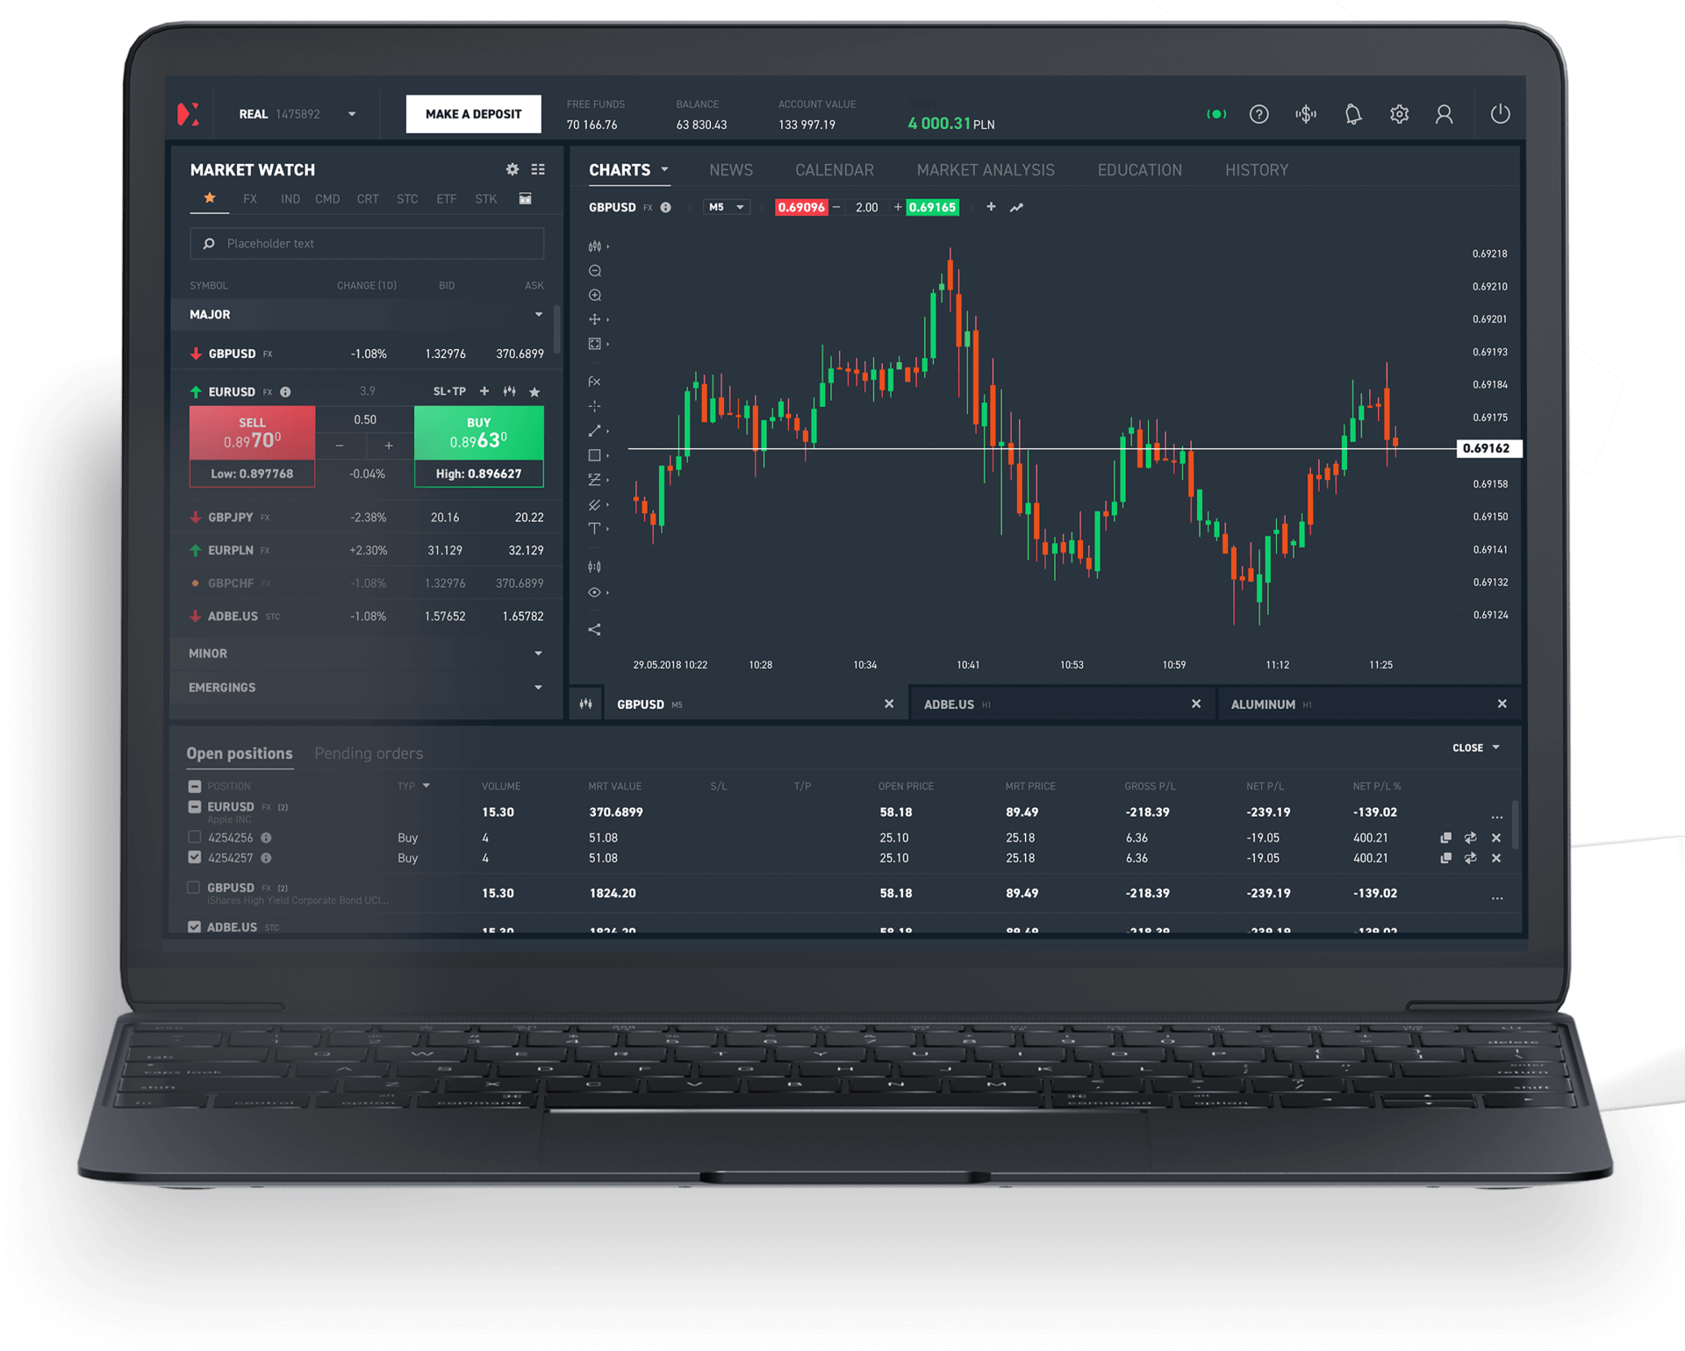
Task: Open the dollar transfer funds icon
Action: pyautogui.click(x=1306, y=114)
